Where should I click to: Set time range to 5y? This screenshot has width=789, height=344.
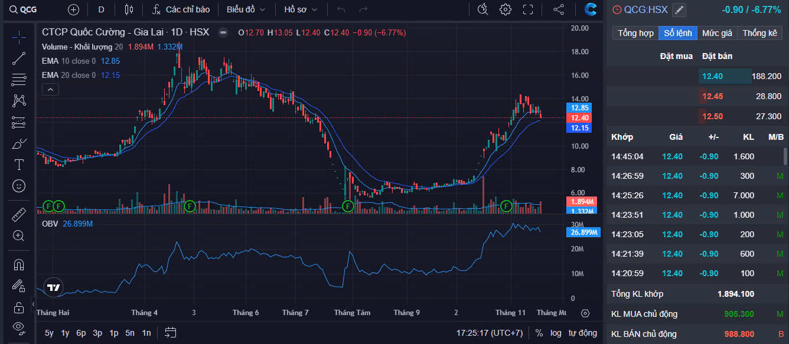coord(49,333)
